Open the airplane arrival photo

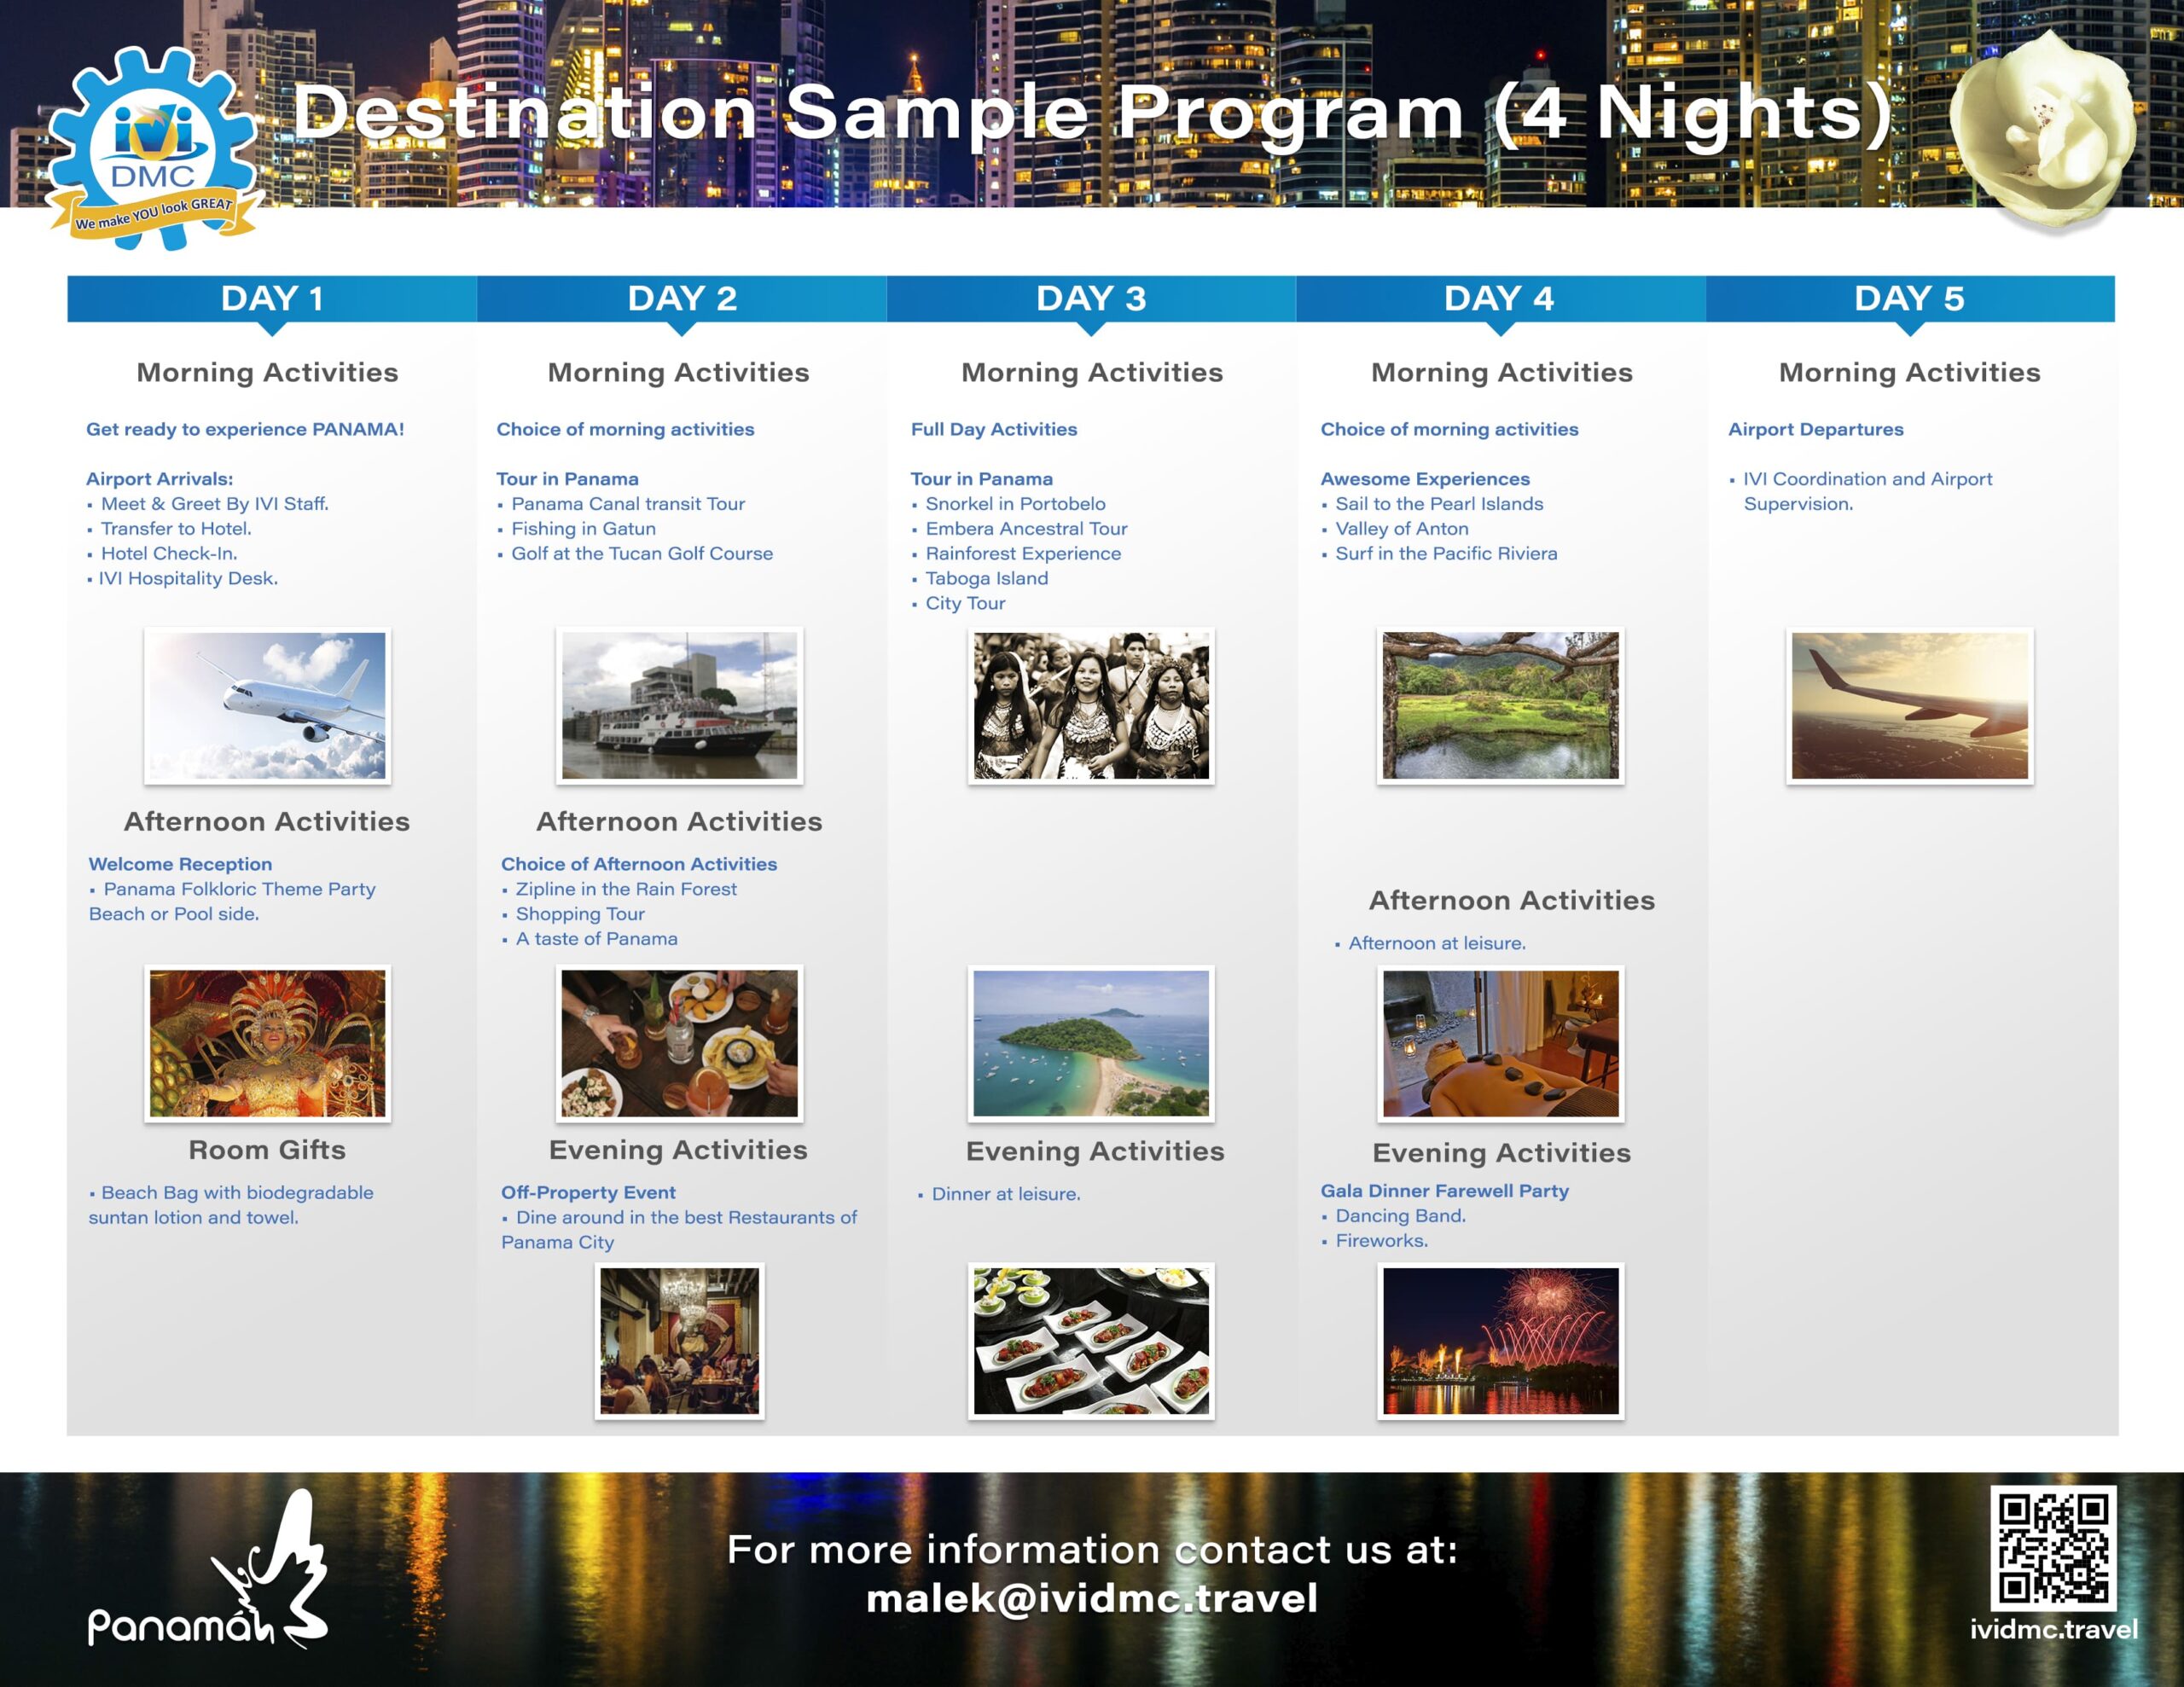267,705
